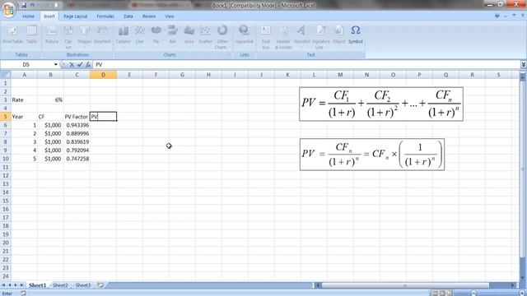This screenshot has width=527, height=296.
Task: Select cell showing 6%
Action: tap(50, 99)
